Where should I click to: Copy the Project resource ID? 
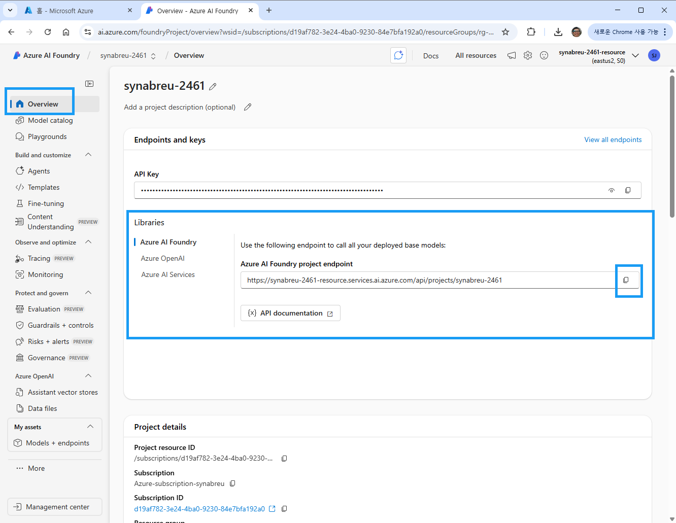click(284, 459)
